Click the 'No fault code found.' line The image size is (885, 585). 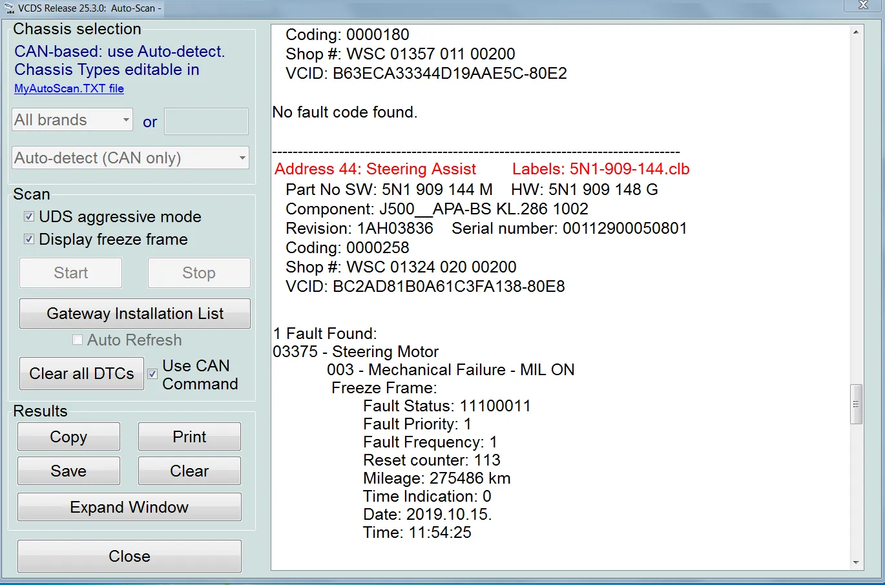[x=345, y=112]
